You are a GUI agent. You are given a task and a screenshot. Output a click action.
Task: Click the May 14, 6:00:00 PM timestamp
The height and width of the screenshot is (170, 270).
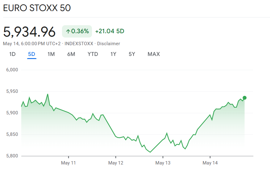click(32, 44)
